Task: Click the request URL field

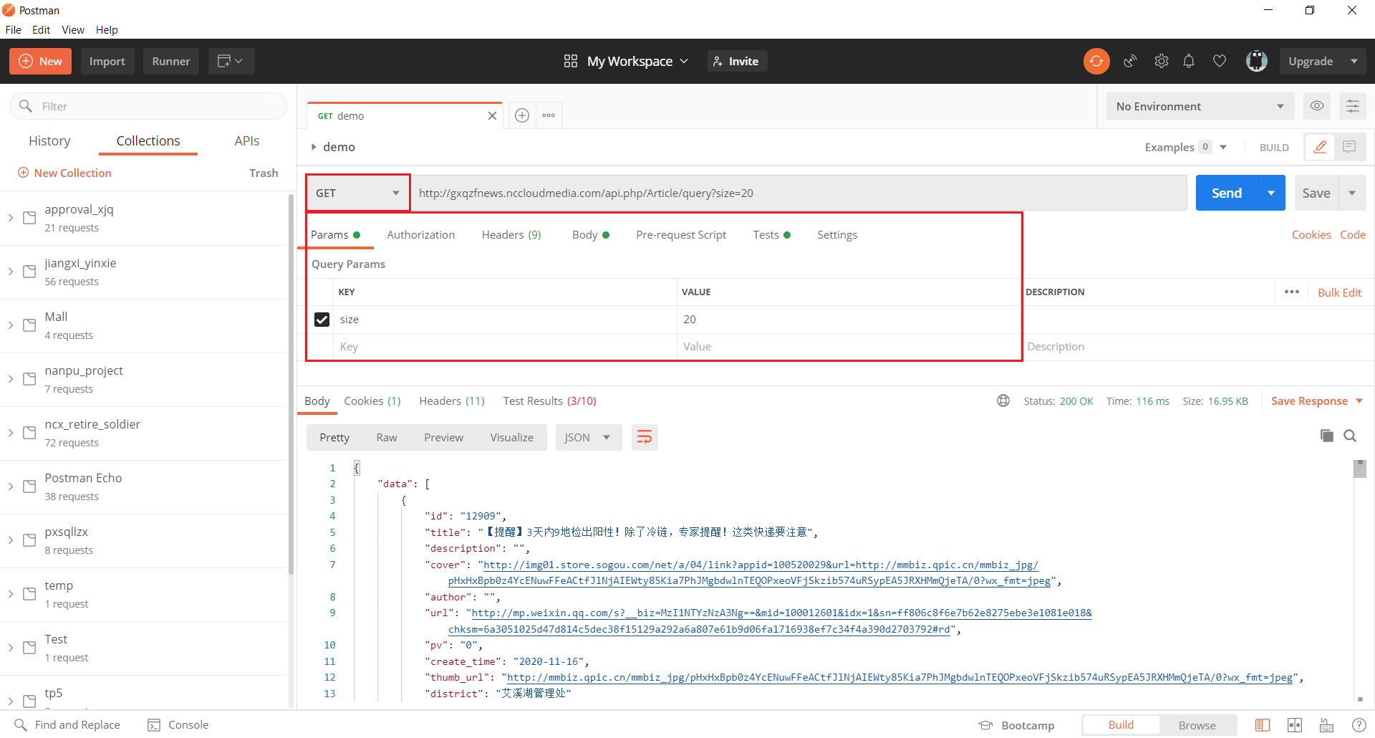Action: (799, 193)
